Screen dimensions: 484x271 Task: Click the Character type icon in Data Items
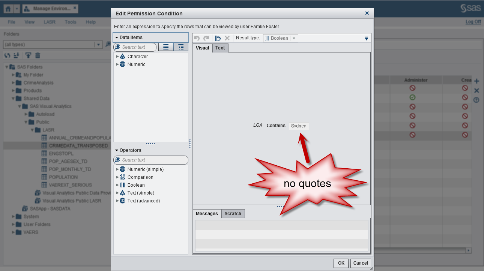click(x=122, y=56)
